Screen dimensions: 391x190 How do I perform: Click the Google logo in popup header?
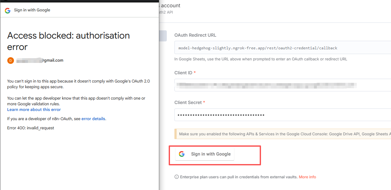point(8,10)
